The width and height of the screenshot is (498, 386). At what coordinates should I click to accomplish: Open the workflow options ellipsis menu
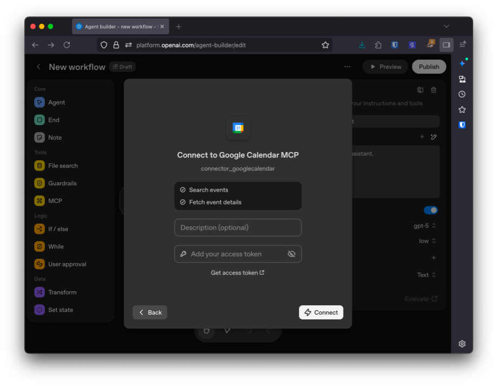click(347, 66)
